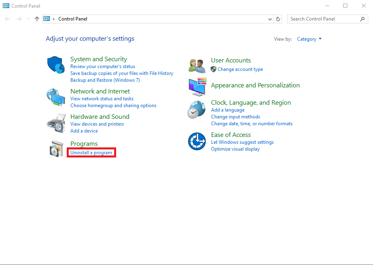This screenshot has width=373, height=265.
Task: Open Backup and Restore (Windows 7)
Action: (x=105, y=80)
